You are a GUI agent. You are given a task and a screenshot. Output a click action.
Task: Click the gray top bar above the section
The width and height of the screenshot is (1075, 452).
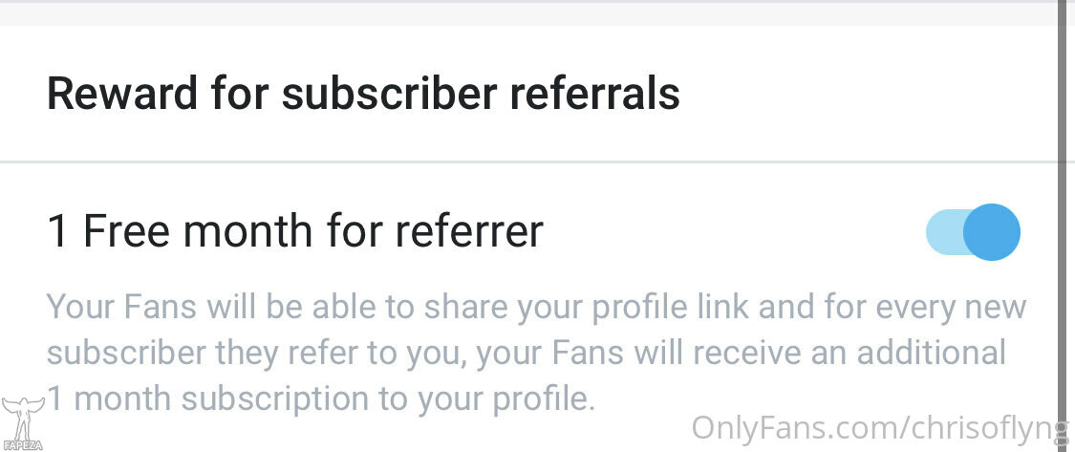[x=526, y=13]
